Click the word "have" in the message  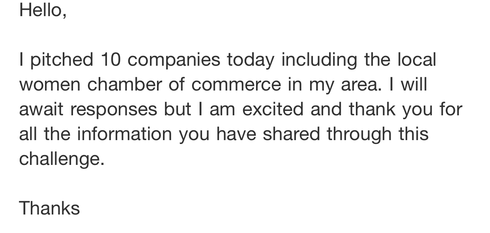click(x=236, y=134)
